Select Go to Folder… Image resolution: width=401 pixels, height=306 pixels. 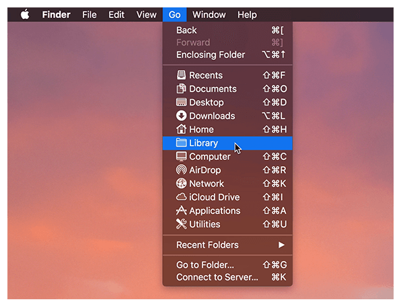227,265
